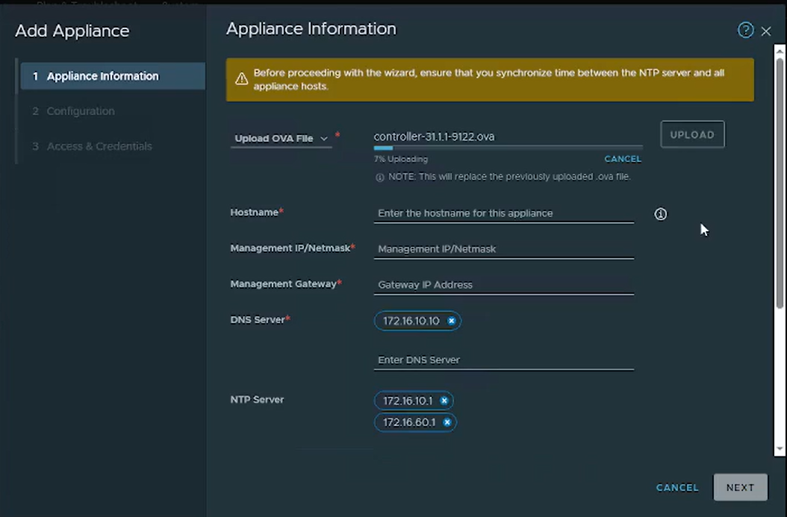Image resolution: width=787 pixels, height=517 pixels.
Task: Cancel the OVA file upload
Action: click(x=622, y=159)
